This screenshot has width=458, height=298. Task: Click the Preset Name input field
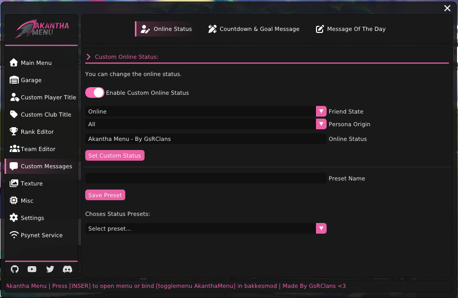205,178
